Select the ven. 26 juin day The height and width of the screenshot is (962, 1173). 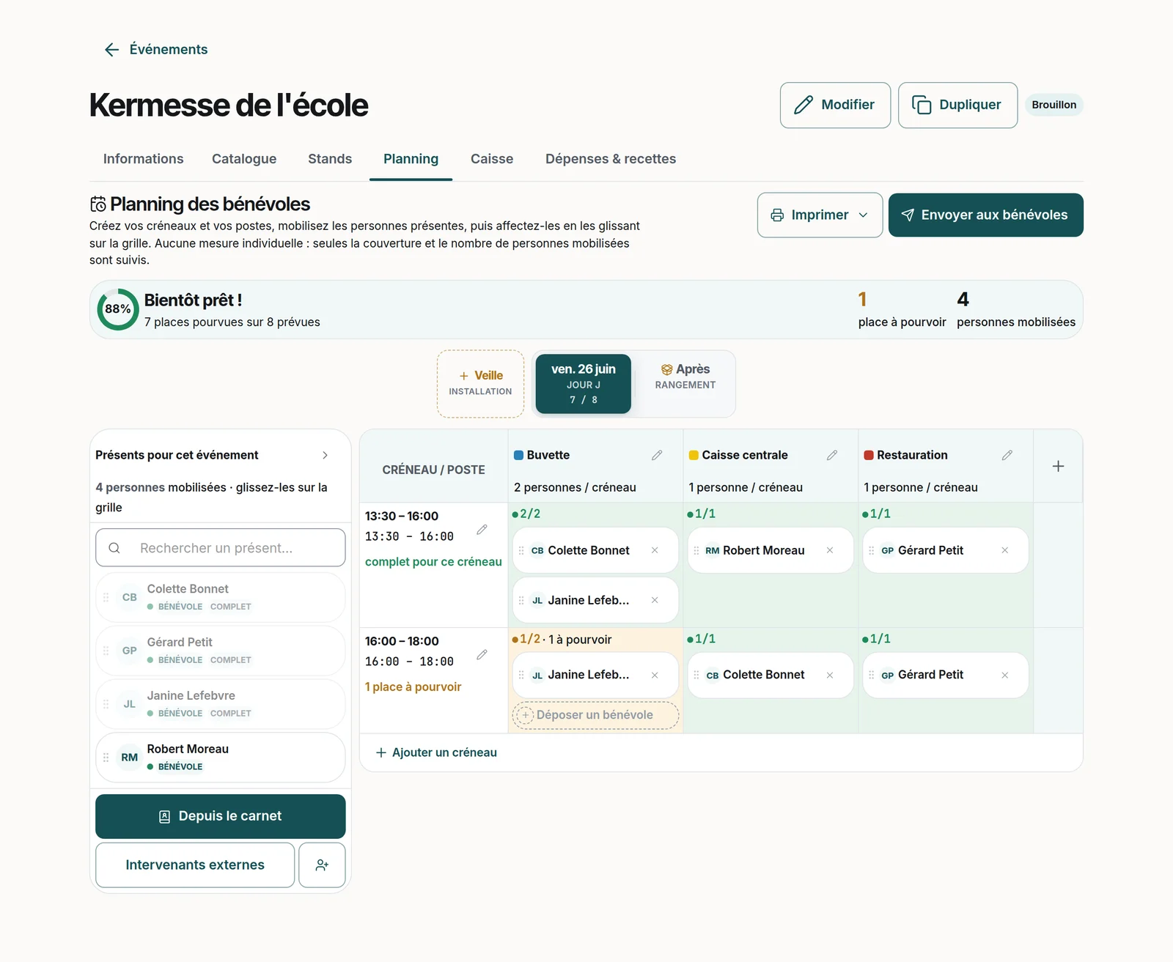pyautogui.click(x=584, y=383)
